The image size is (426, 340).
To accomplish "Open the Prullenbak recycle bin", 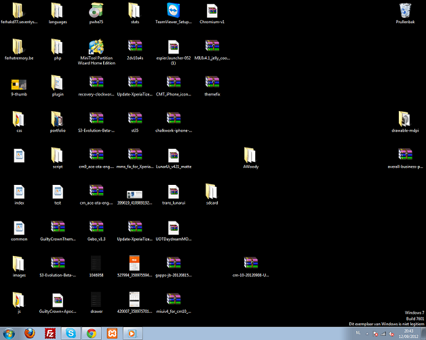I will (x=405, y=11).
